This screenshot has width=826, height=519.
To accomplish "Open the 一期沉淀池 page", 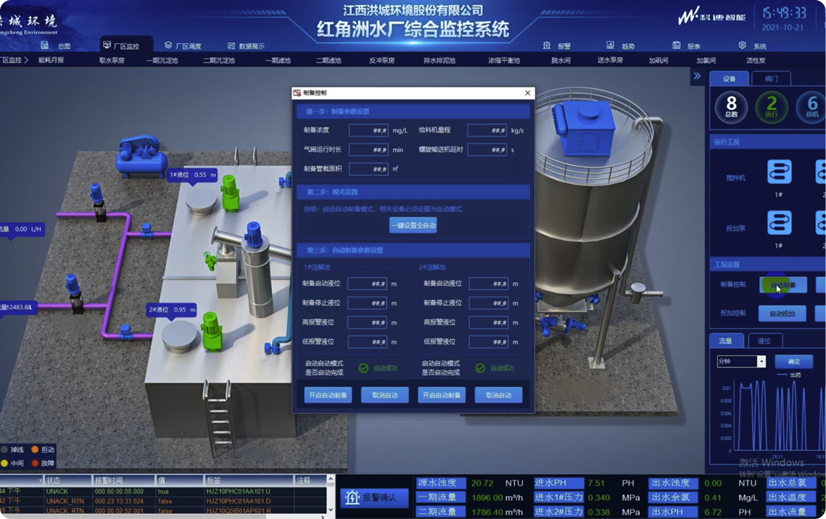I will (162, 60).
